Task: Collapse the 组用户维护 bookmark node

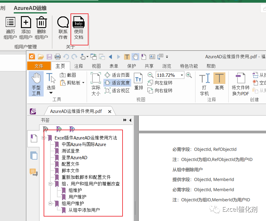Action: click(x=51, y=204)
